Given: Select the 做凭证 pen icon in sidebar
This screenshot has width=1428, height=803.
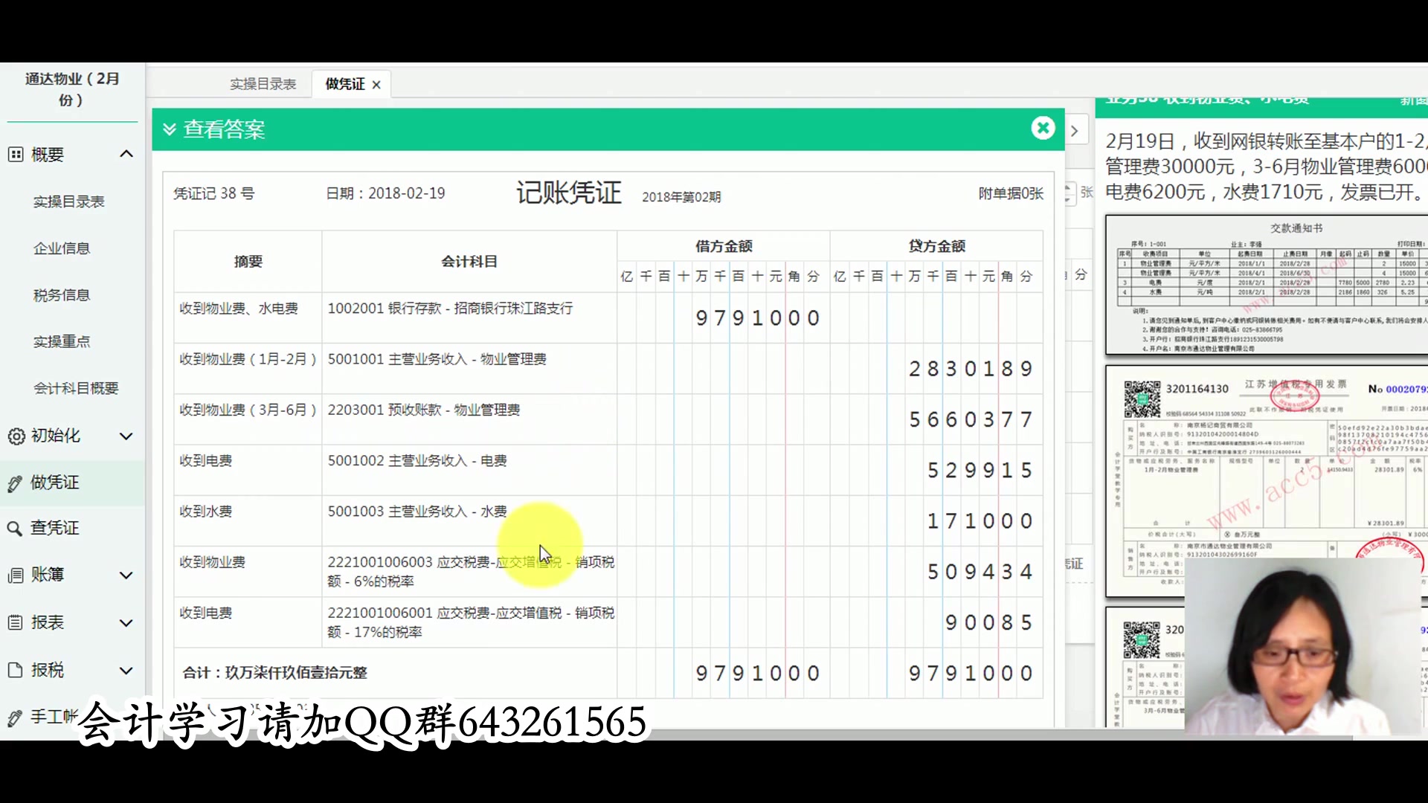Looking at the screenshot, I should click(16, 483).
